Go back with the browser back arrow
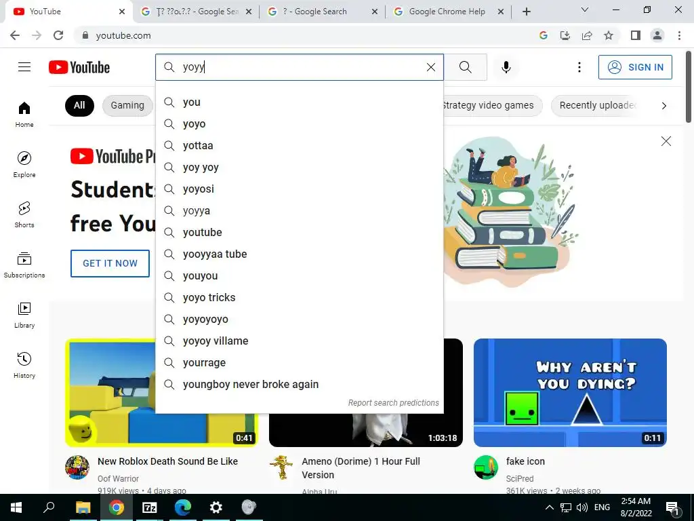This screenshot has height=521, width=694. point(15,35)
